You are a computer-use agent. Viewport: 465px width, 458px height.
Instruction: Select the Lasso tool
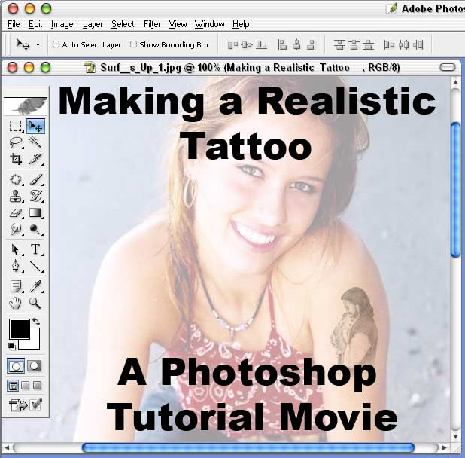click(15, 142)
